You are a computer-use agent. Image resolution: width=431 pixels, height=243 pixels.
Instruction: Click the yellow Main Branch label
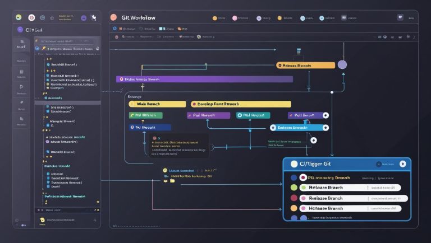point(157,104)
